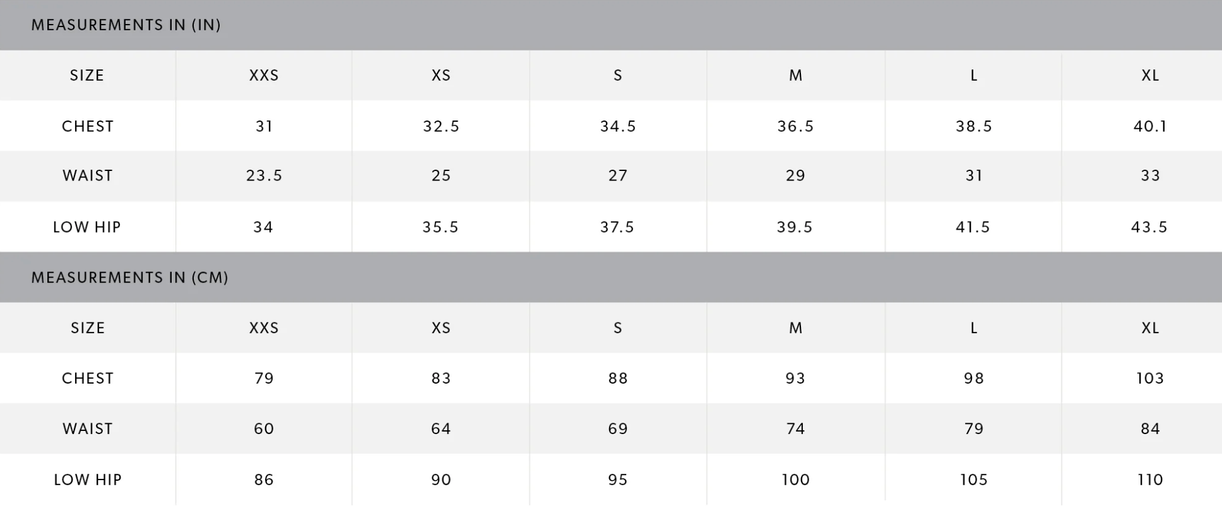Click the CHEST row label in inches table

pyautogui.click(x=88, y=126)
